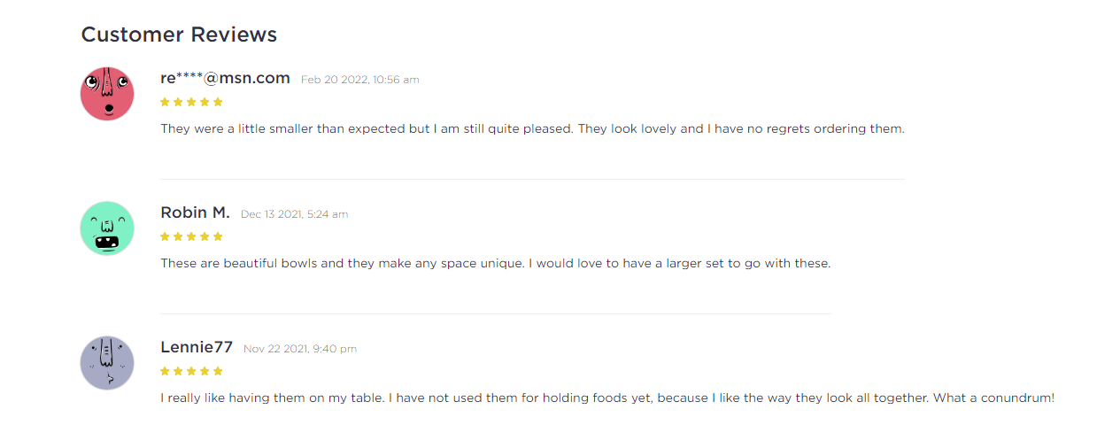Click second star in re****@msn.com rating
1120x425 pixels.
click(x=178, y=102)
